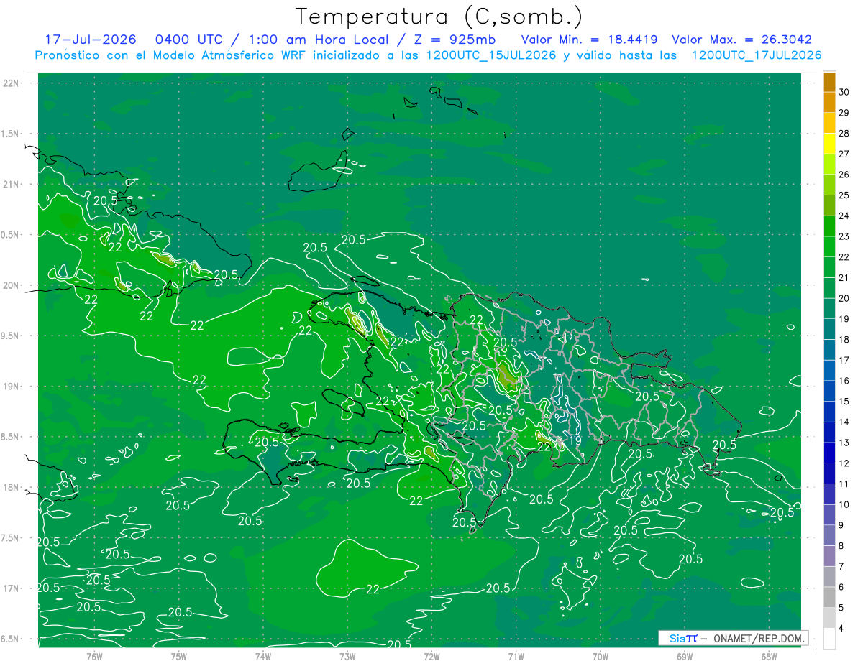Image resolution: width=863 pixels, height=666 pixels.
Task: Click the 'Valor Max. = 26.3042' text
Action: 741,40
